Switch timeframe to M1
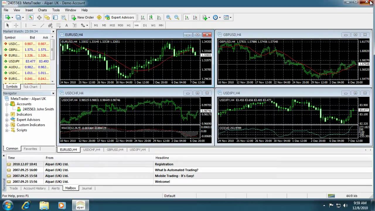 tap(96, 25)
